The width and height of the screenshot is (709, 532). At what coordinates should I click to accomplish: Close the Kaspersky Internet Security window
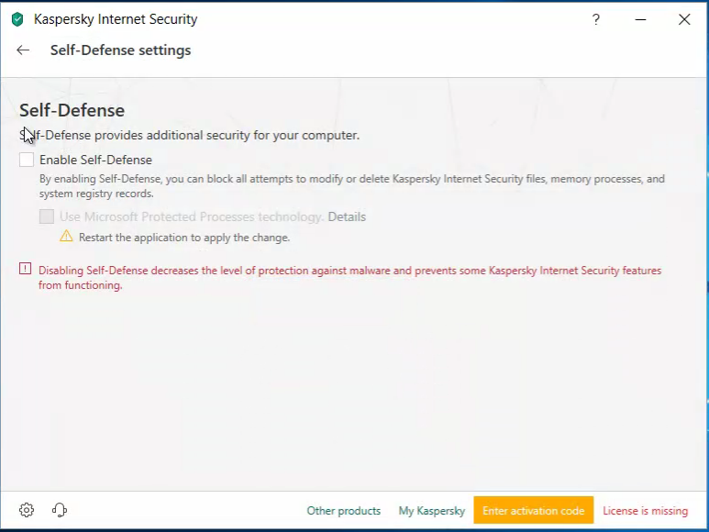click(684, 19)
